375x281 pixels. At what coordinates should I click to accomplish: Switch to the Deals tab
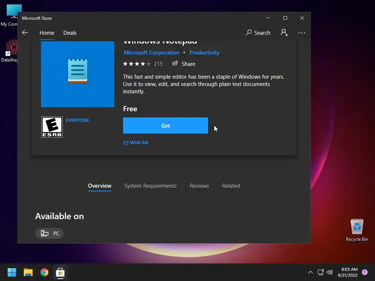70,33
